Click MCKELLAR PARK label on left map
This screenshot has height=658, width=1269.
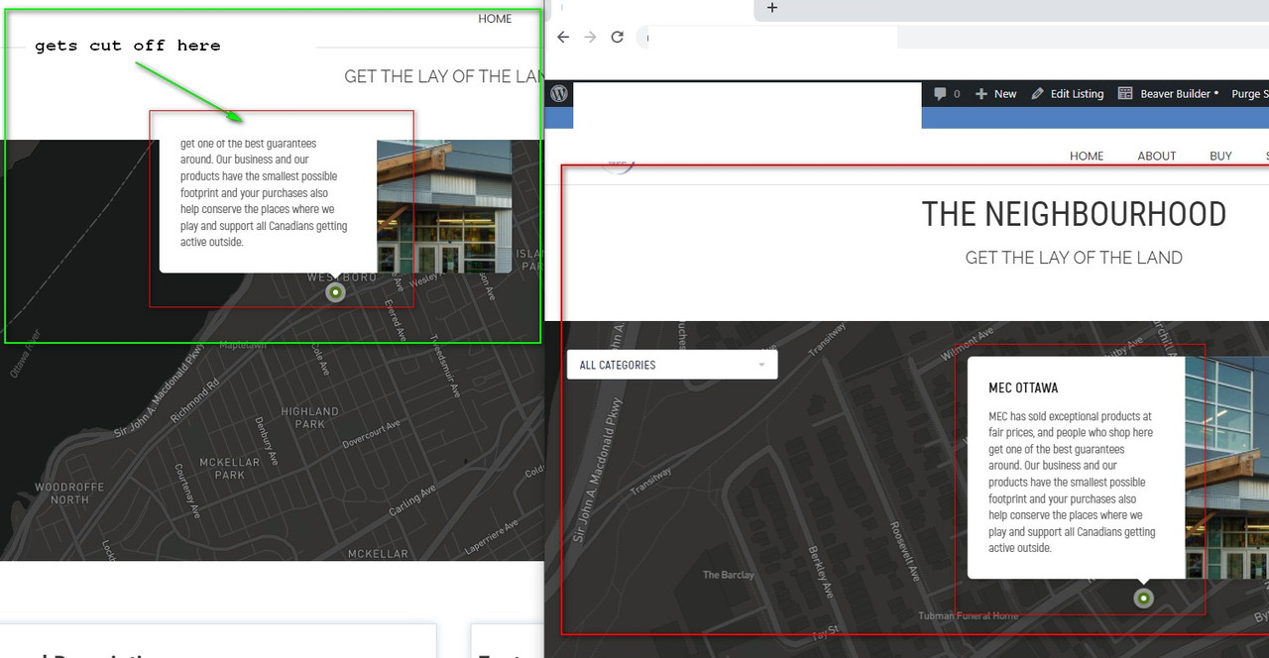tap(229, 469)
